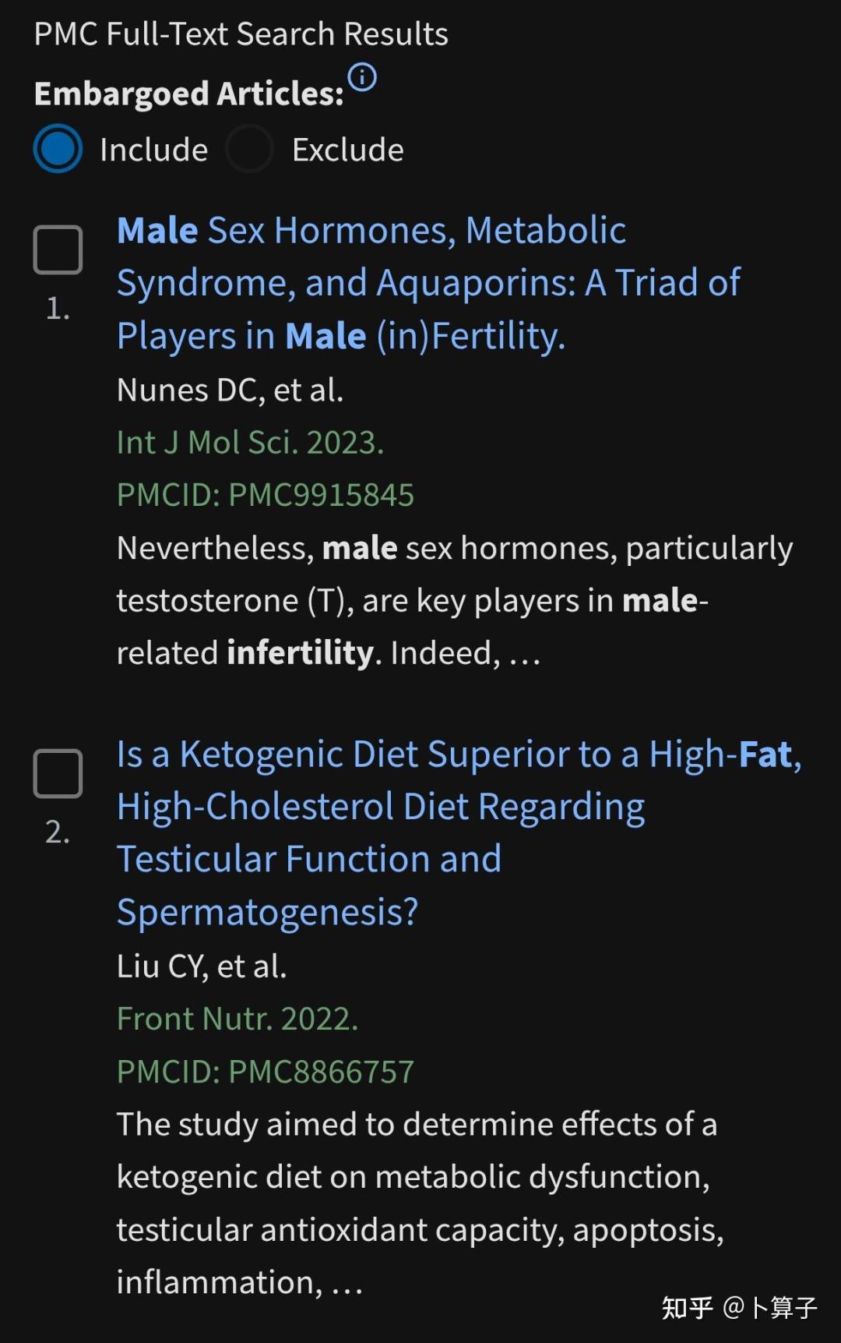
Task: Click the PMC Full-Text Search Results heading
Action: 241,34
